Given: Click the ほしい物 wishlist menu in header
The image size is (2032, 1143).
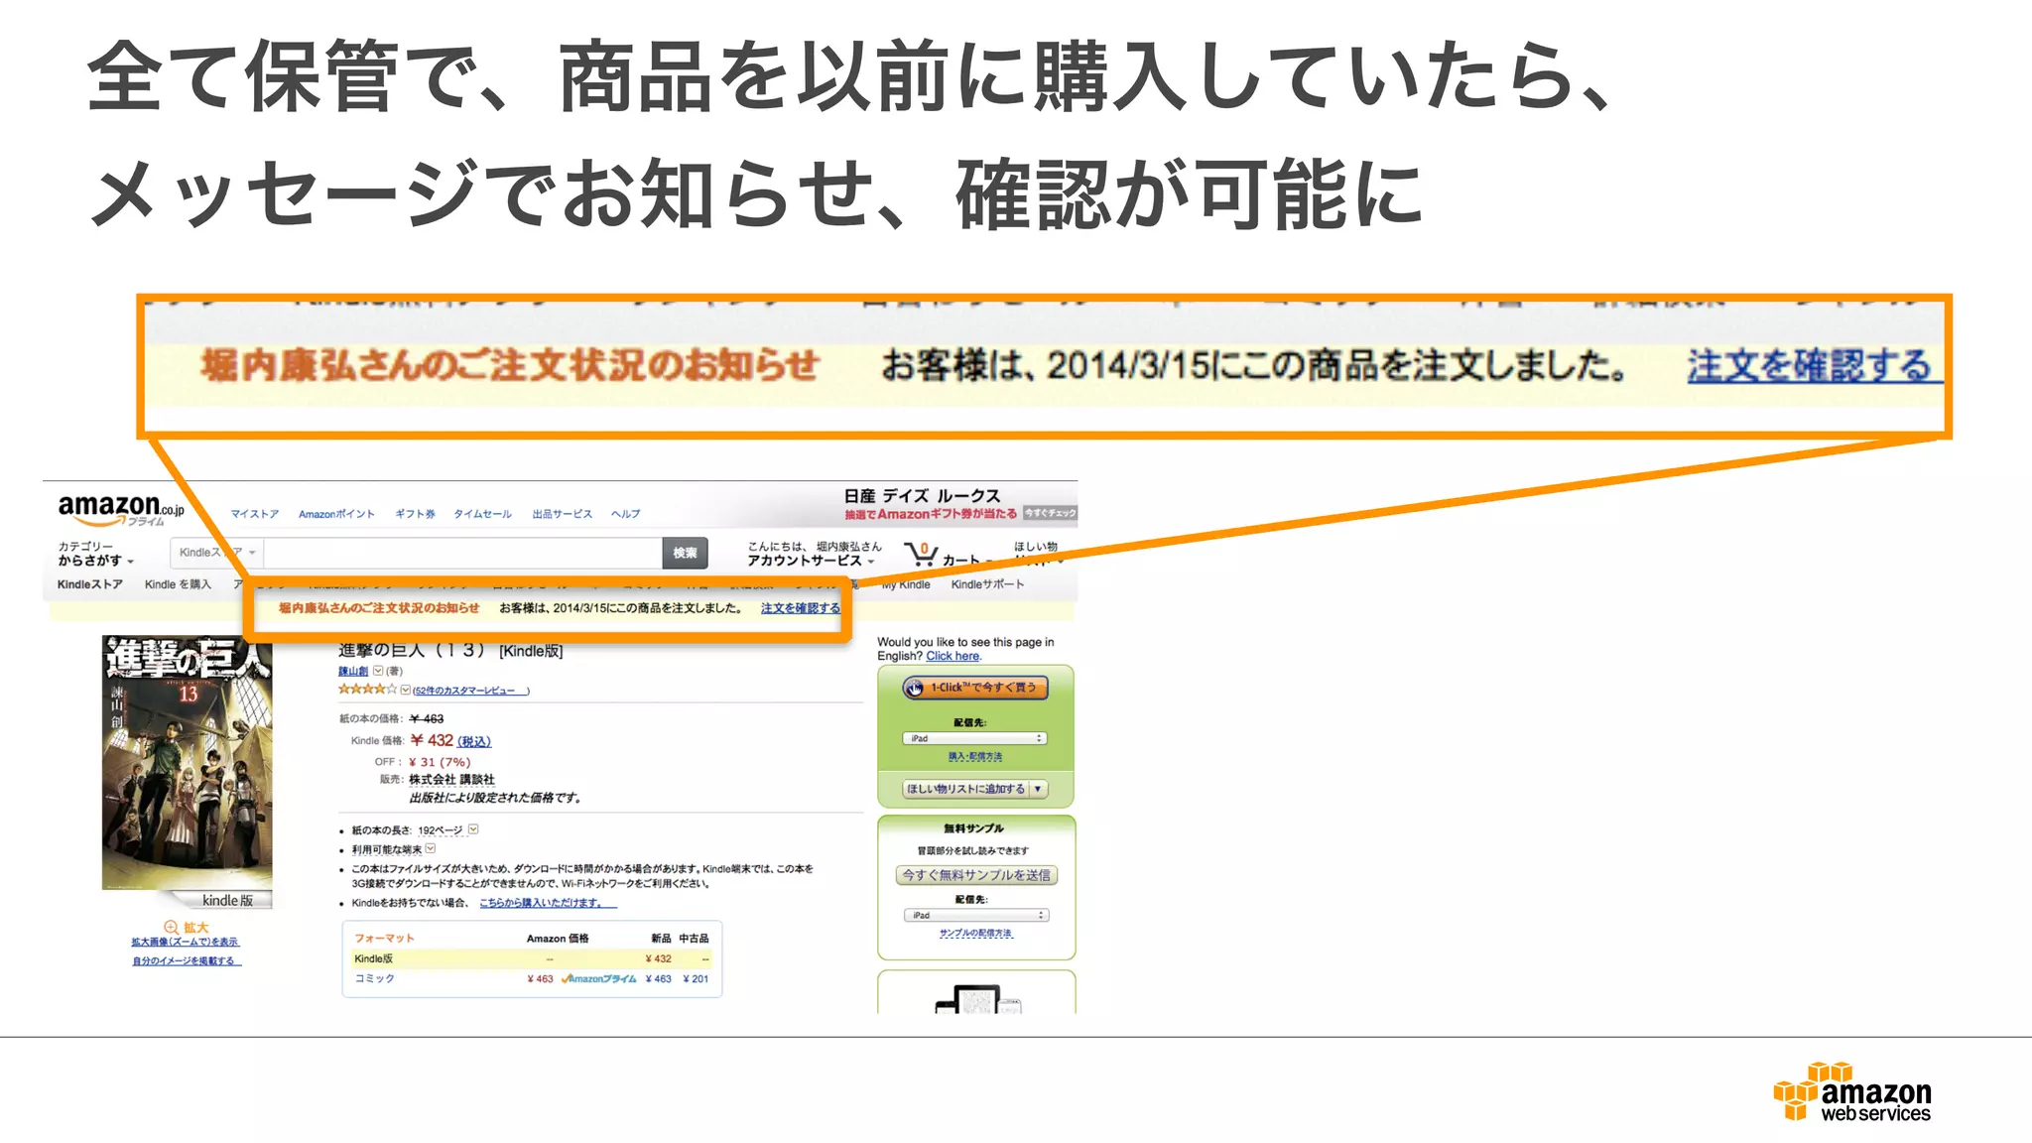Looking at the screenshot, I should (1037, 554).
